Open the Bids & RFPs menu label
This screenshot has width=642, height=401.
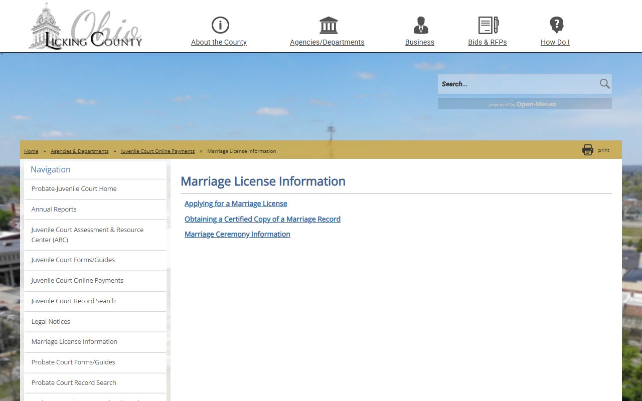488,42
